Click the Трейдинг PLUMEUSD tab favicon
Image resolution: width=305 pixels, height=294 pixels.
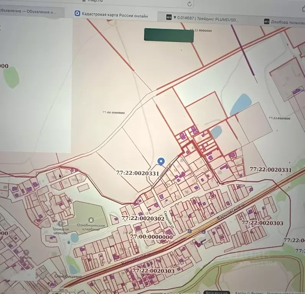point(168,17)
